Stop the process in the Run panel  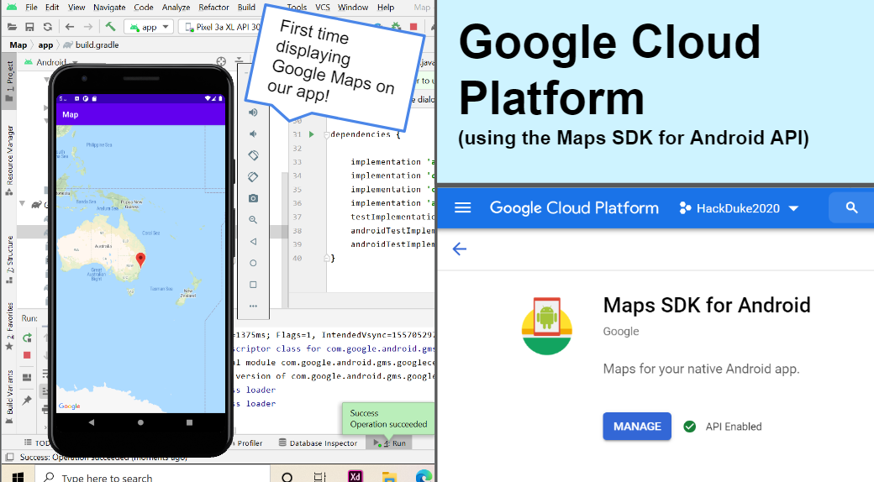pyautogui.click(x=27, y=355)
